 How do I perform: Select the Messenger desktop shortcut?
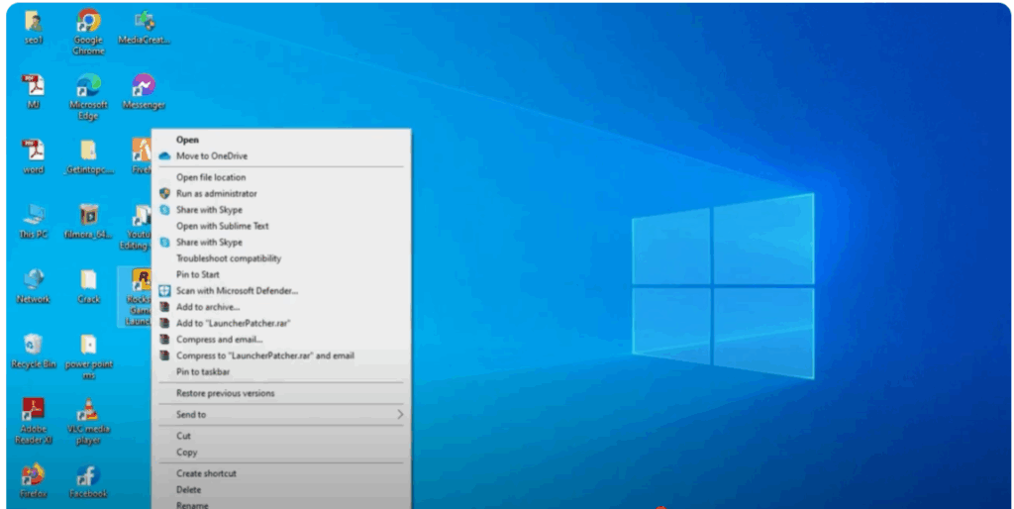144,92
